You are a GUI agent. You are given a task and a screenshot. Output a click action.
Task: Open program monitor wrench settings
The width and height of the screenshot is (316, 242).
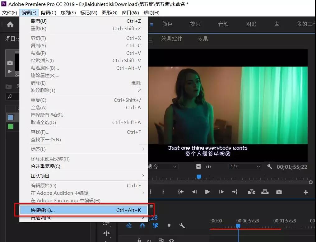pos(269,167)
